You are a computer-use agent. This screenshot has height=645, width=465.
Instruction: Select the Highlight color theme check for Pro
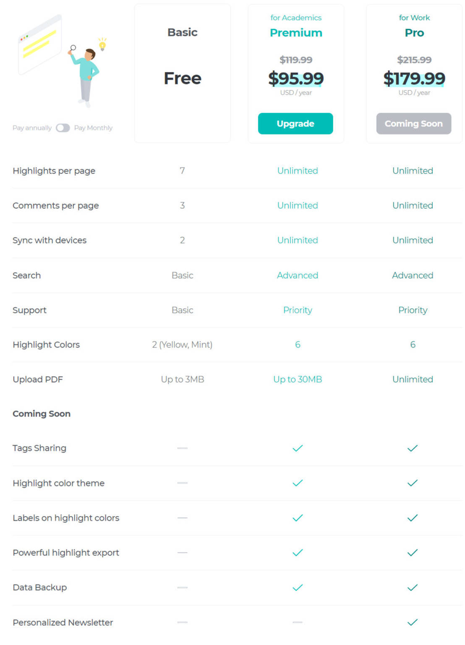click(x=413, y=482)
